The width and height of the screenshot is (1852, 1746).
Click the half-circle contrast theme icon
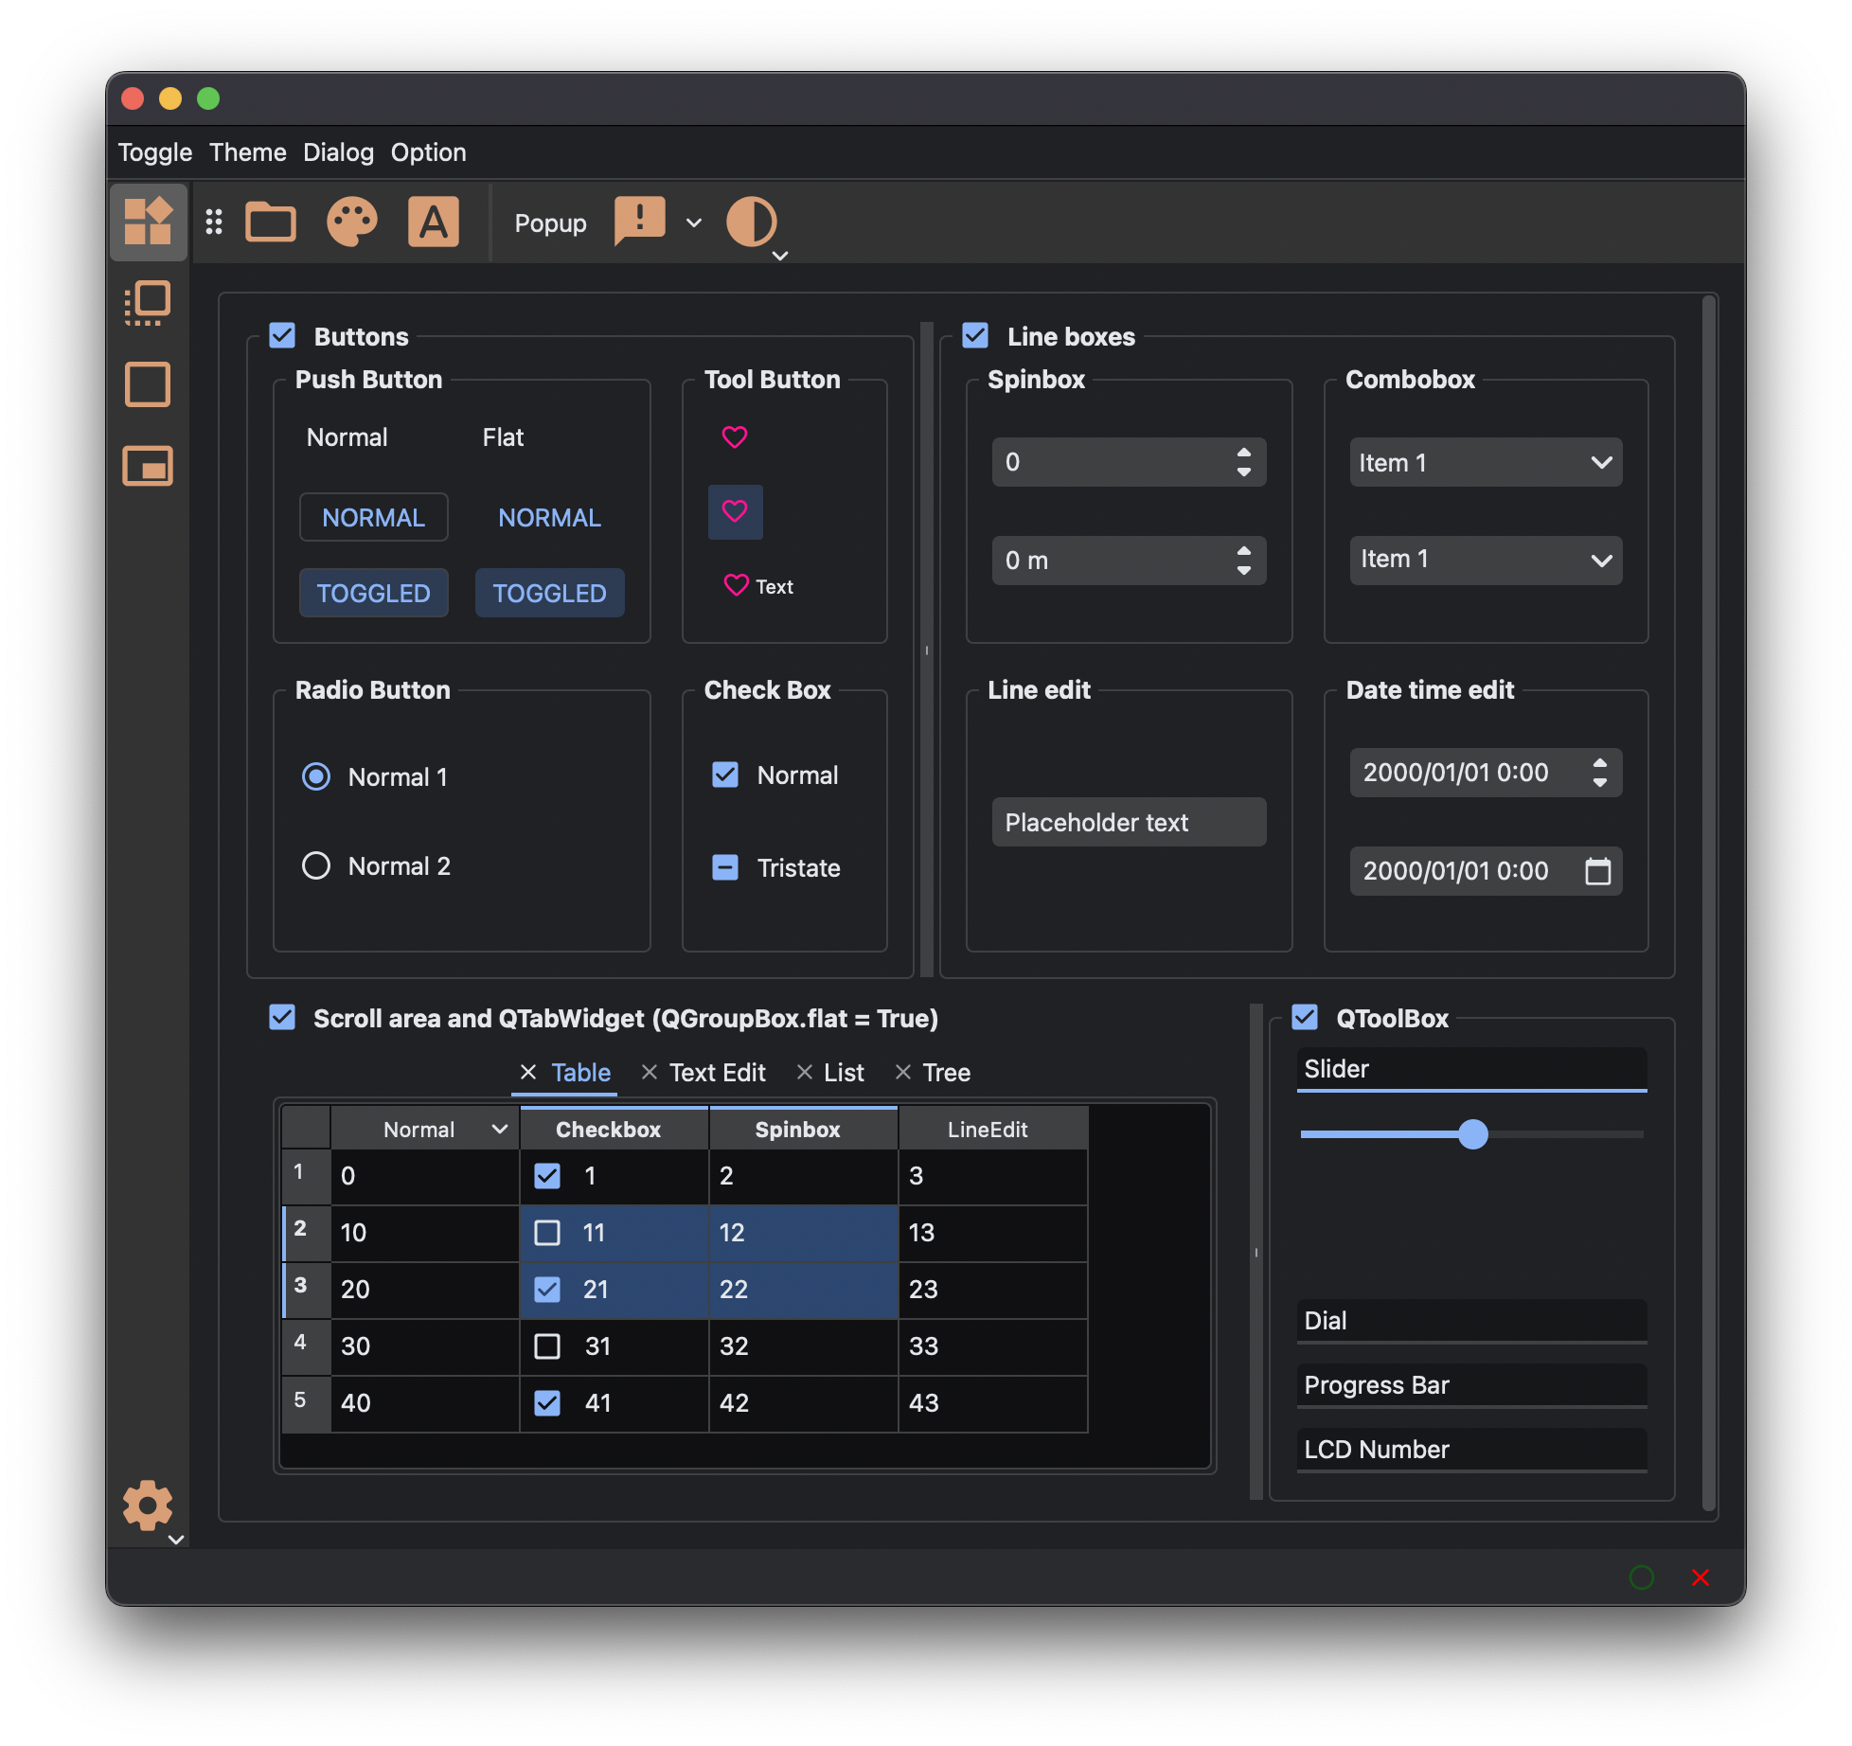coord(751,223)
